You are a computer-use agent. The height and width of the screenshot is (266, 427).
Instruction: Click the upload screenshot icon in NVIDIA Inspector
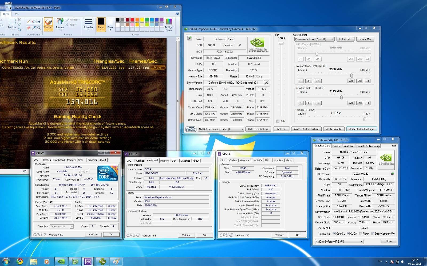(x=189, y=38)
